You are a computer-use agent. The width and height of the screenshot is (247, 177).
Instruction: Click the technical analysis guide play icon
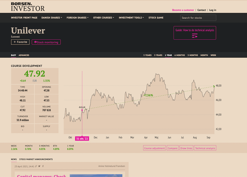point(194,36)
